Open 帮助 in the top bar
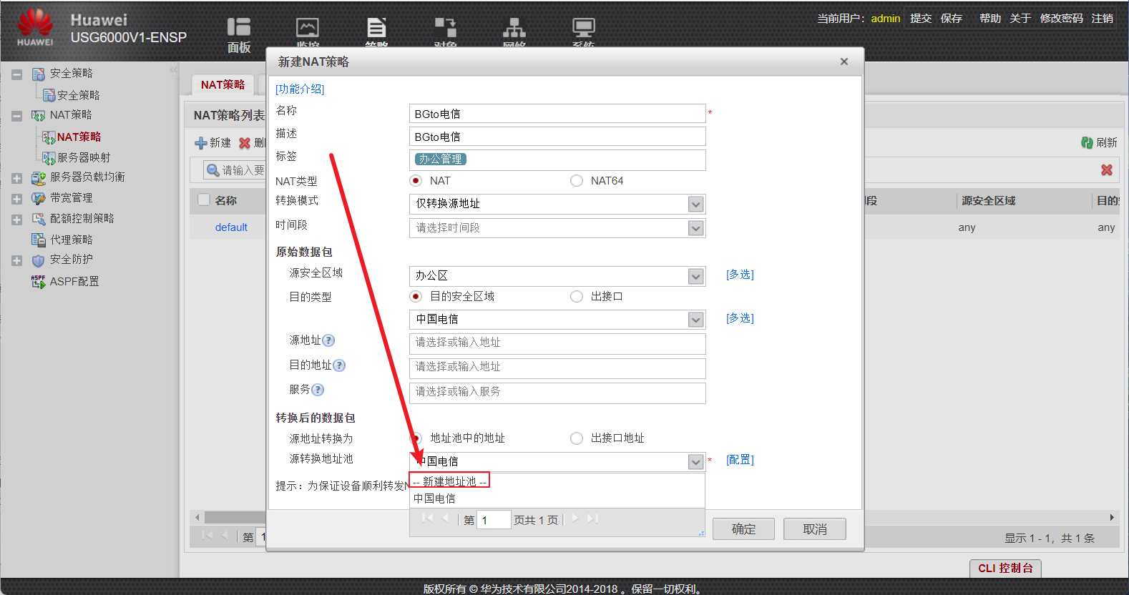This screenshot has height=595, width=1129. [x=990, y=19]
